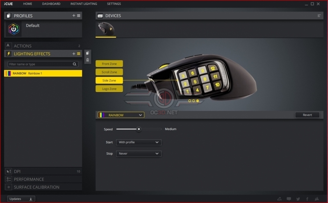This screenshot has width=328, height=203.
Task: Select the Scroll Zone button
Action: point(109,72)
